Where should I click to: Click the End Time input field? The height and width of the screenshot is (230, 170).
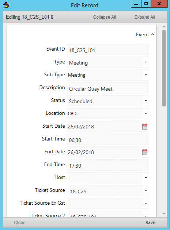(108, 165)
